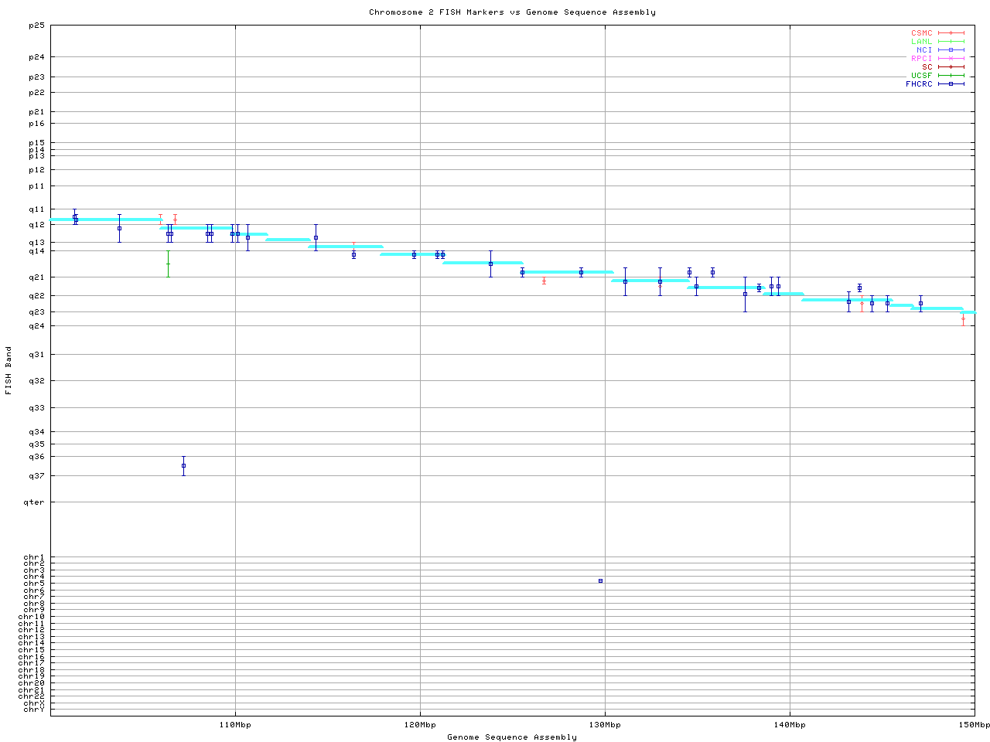Viewport: 990px width, 742px height.
Task: Select the green UCSF marker with tall error bar
Action: tap(168, 264)
